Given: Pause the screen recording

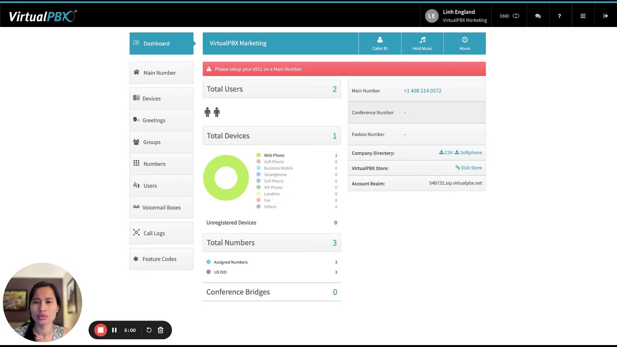Looking at the screenshot, I should 114,330.
